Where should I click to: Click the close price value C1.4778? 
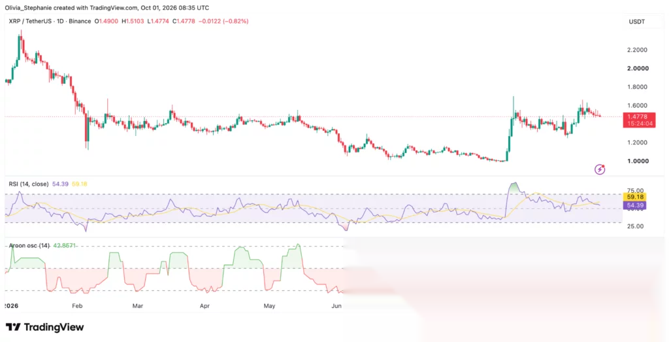[x=184, y=21]
